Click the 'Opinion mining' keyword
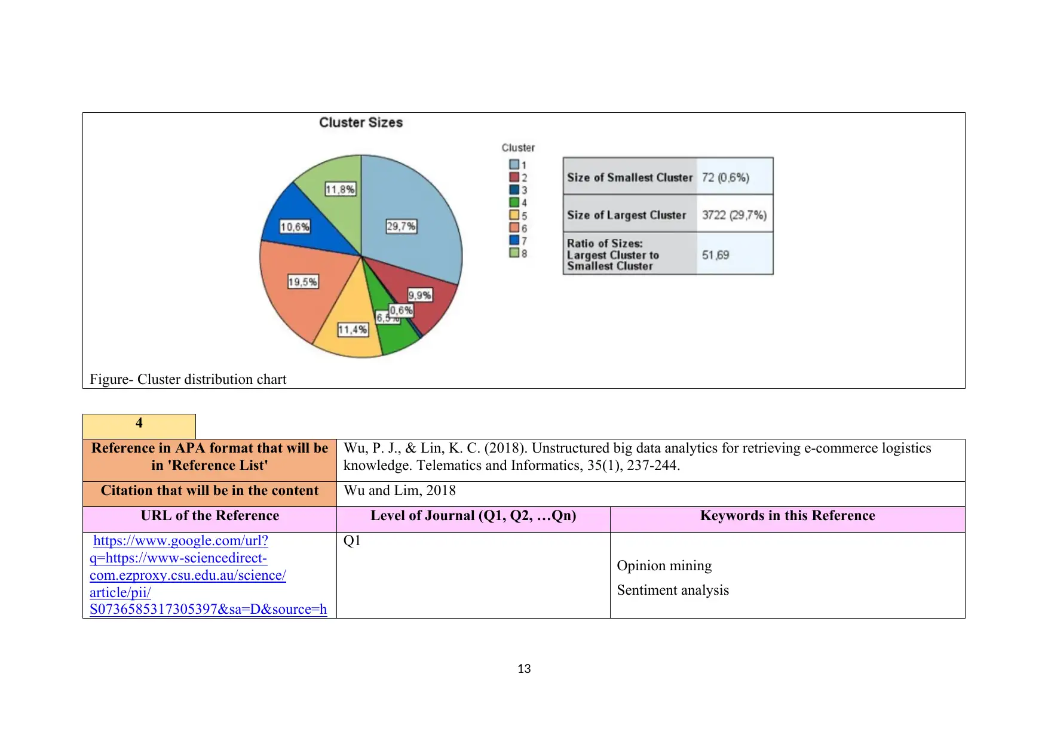This screenshot has height=741, width=1048. coord(664,565)
